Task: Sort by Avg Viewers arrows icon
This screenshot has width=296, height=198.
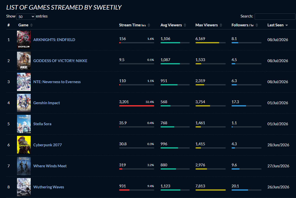Action: [x=185, y=25]
